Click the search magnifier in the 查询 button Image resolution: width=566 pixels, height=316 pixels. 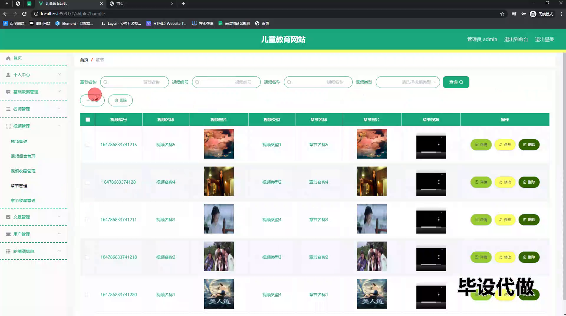(461, 82)
